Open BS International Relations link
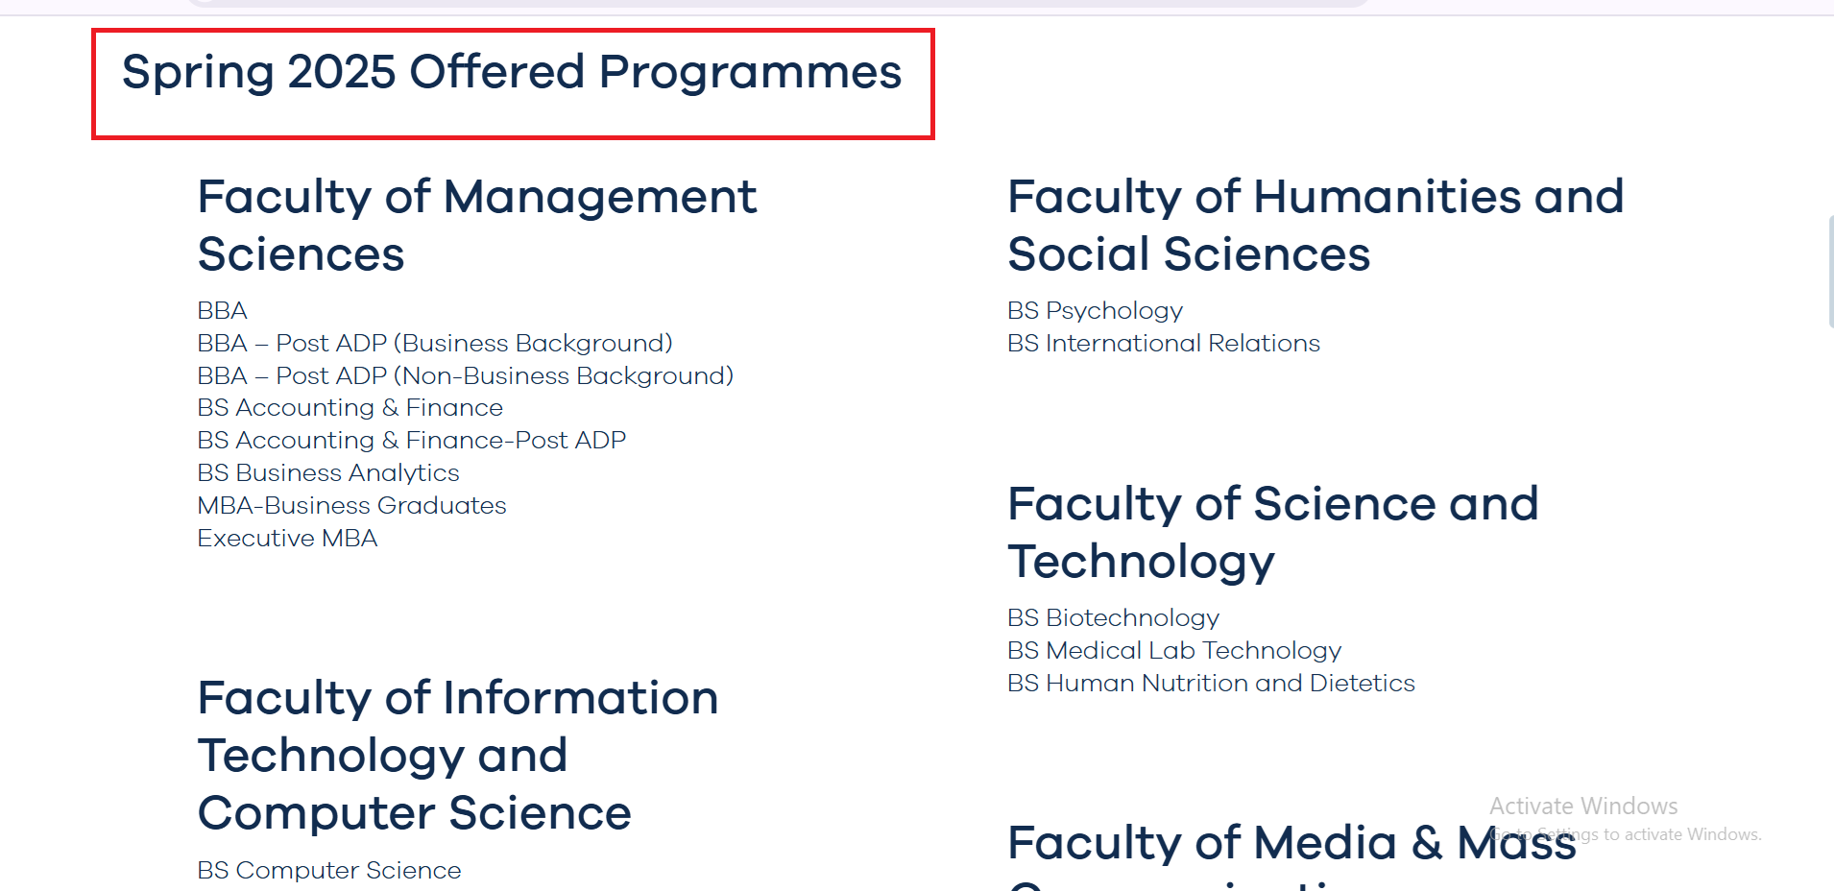 (x=1164, y=344)
